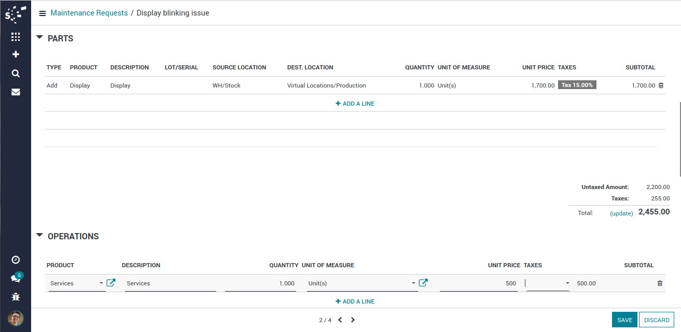Open the mail envelope sidebar icon
The width and height of the screenshot is (681, 332).
tap(16, 92)
